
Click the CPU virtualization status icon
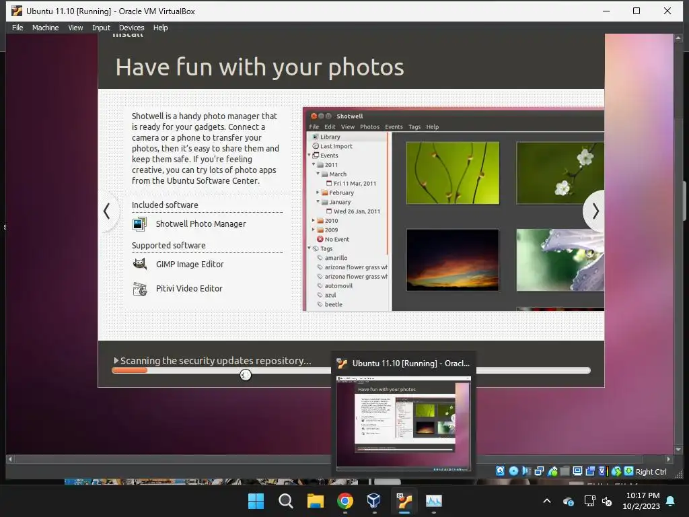click(602, 471)
